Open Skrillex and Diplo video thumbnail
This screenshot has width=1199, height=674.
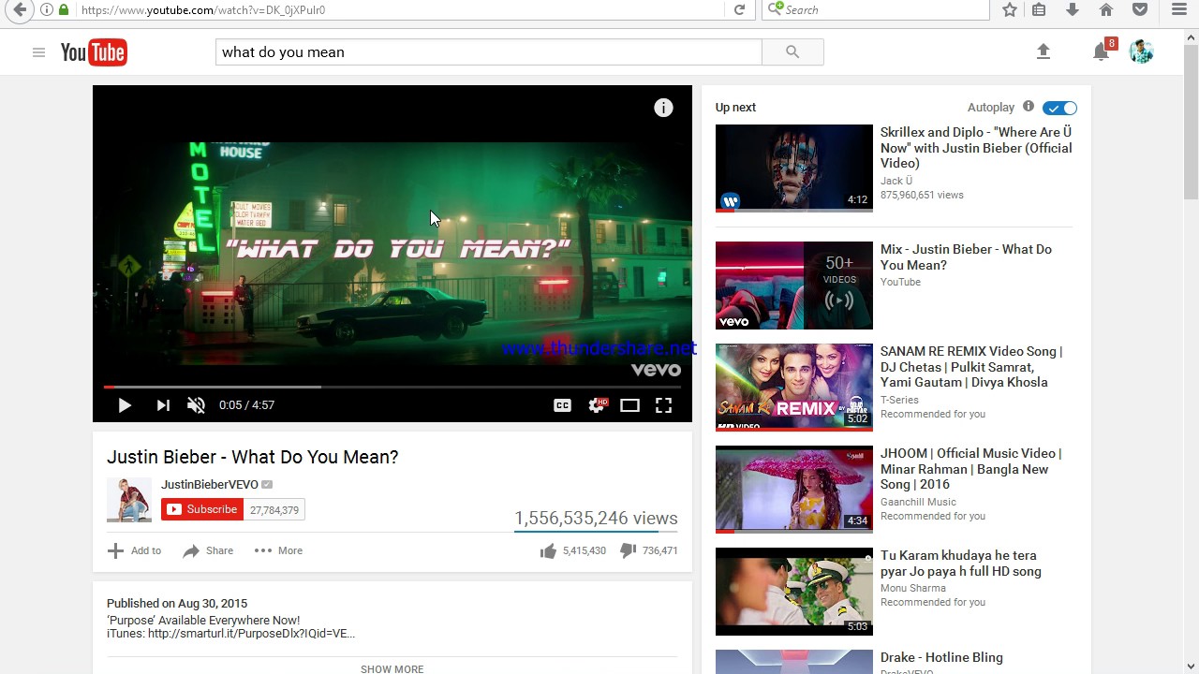click(794, 168)
